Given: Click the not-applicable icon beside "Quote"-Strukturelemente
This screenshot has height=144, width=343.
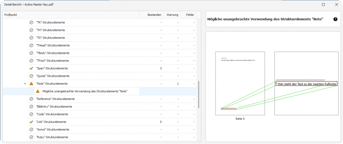Looking at the screenshot, I should pyautogui.click(x=31, y=76).
